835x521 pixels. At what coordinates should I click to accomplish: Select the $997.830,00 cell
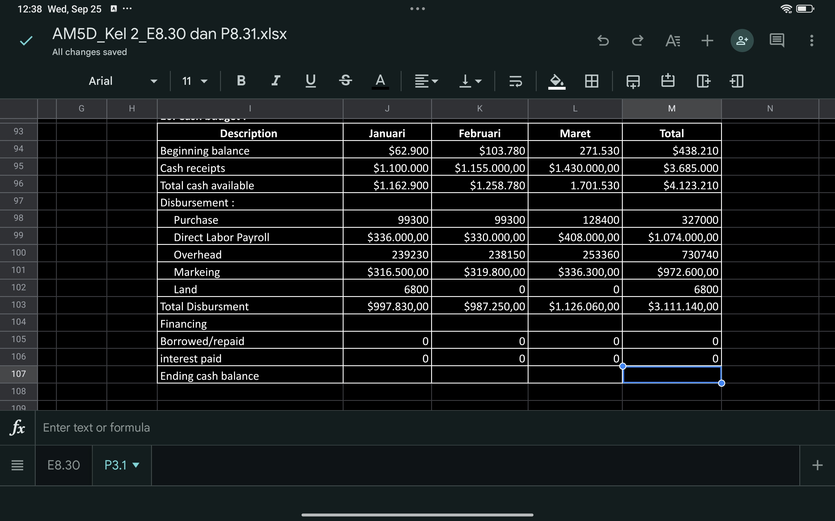pyautogui.click(x=387, y=306)
